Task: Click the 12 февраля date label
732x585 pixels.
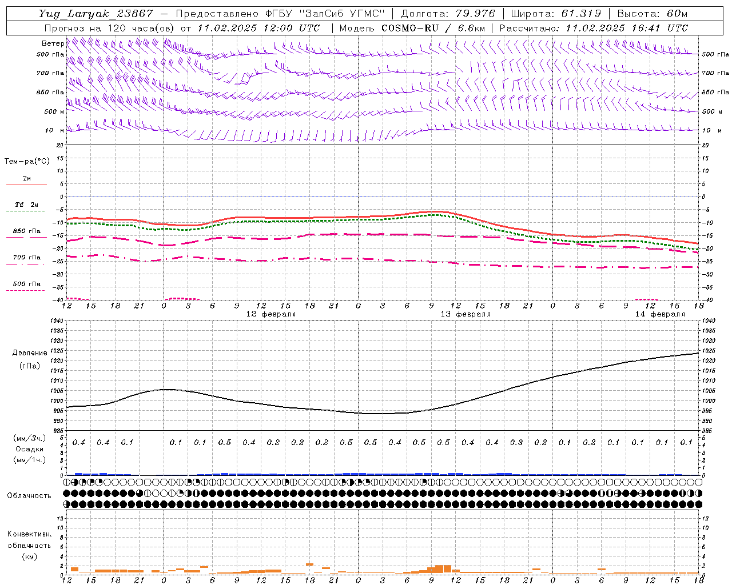Action: pyautogui.click(x=271, y=314)
